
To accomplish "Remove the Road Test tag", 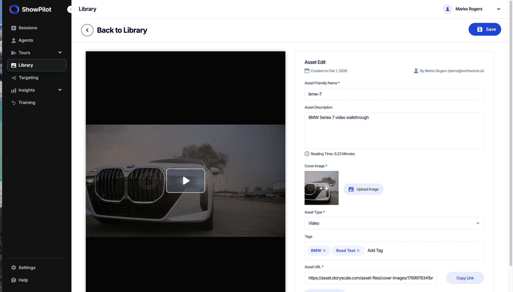I will 358,251.
